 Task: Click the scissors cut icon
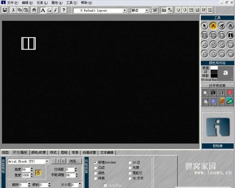tap(13, 10)
